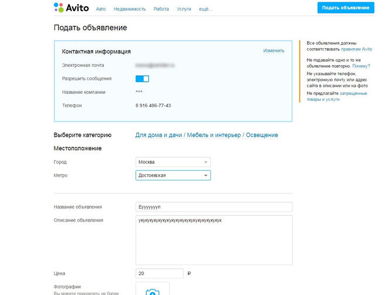The height and width of the screenshot is (295, 386).
Task: Expand the Метро dropdown showing Достоевская
Action: [173, 175]
